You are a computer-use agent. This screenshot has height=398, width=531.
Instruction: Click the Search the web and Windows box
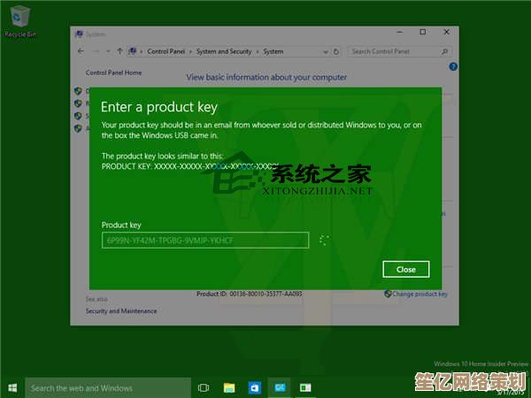pyautogui.click(x=106, y=387)
